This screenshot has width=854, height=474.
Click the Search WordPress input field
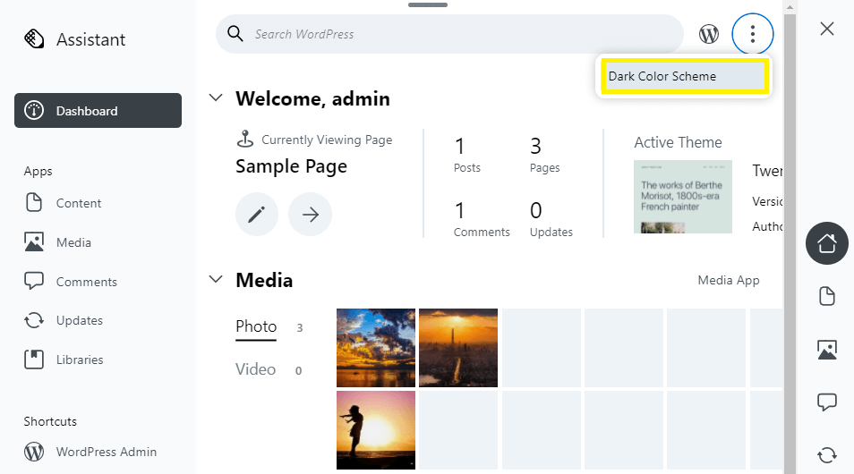[x=450, y=34]
